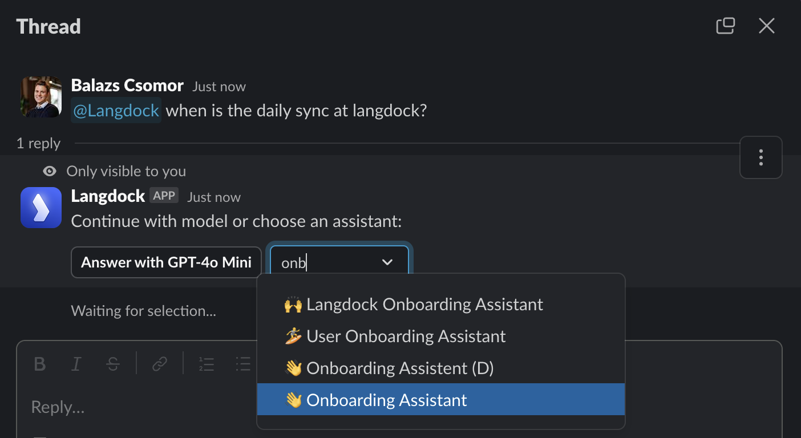Click Answer with GPT-4o Mini button
Viewport: 801px width, 438px height.
166,262
